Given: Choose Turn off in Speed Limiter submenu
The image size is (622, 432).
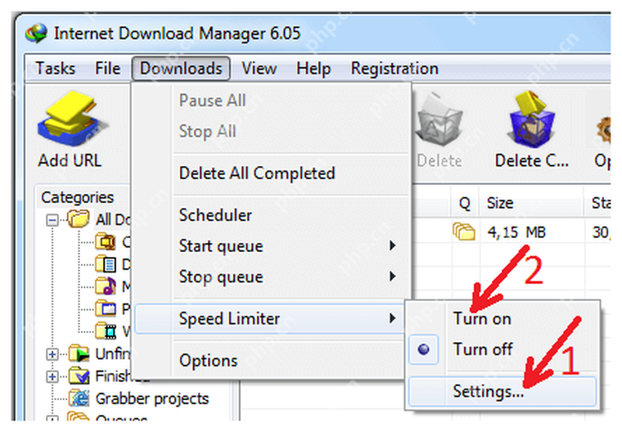Looking at the screenshot, I should point(503,349).
